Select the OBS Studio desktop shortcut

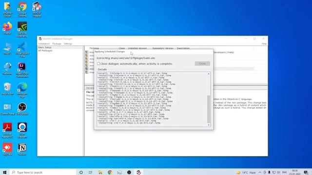tap(22, 109)
